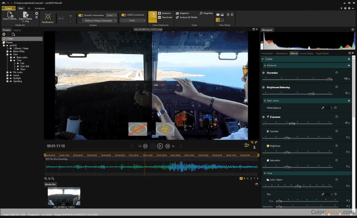Disable the CMOS Correction toggle

(124, 15)
